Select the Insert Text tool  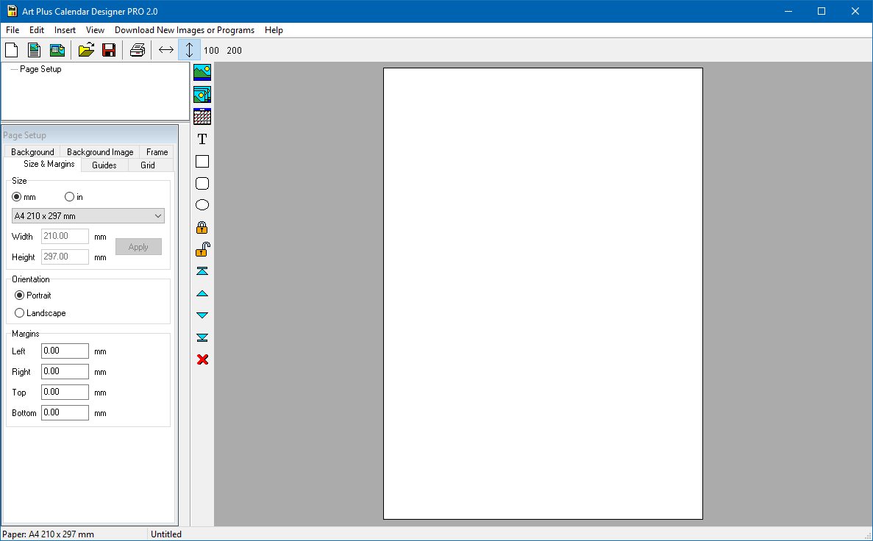pos(202,139)
